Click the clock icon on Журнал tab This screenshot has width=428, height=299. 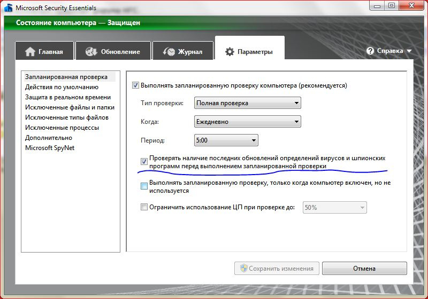(169, 52)
